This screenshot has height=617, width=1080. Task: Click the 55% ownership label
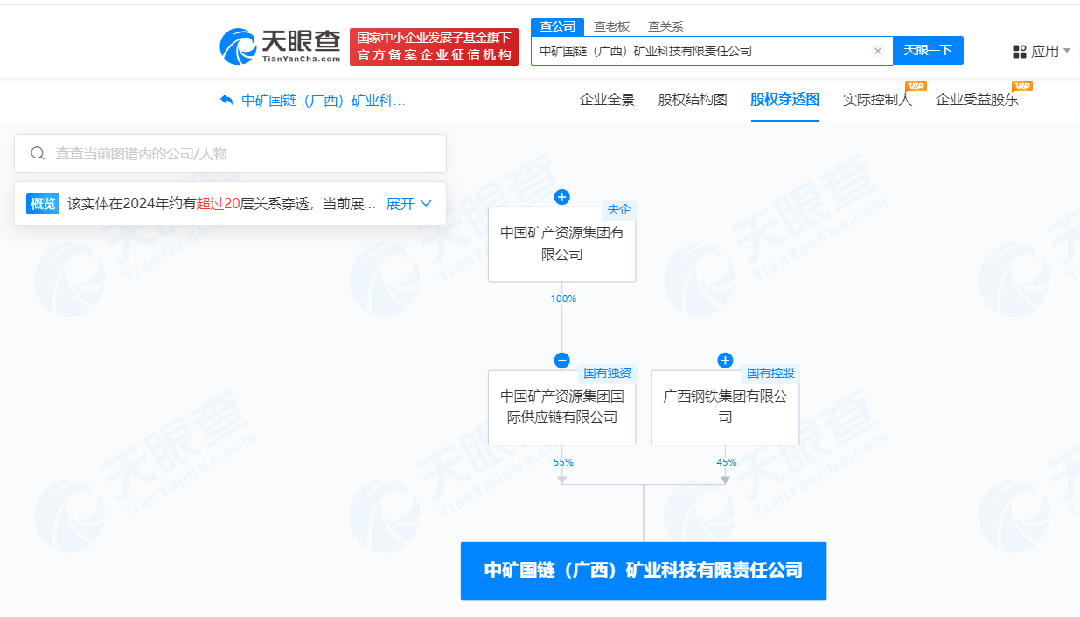coord(563,462)
